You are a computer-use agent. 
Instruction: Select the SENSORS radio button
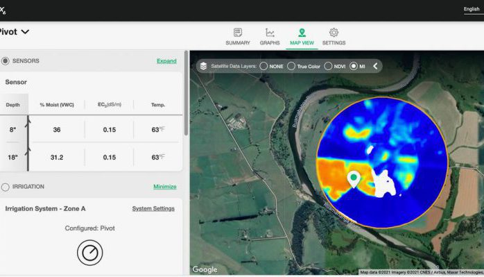click(6, 61)
